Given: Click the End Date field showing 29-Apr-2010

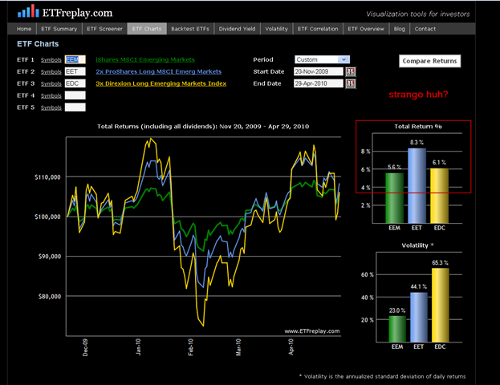Looking at the screenshot, I should (x=319, y=84).
